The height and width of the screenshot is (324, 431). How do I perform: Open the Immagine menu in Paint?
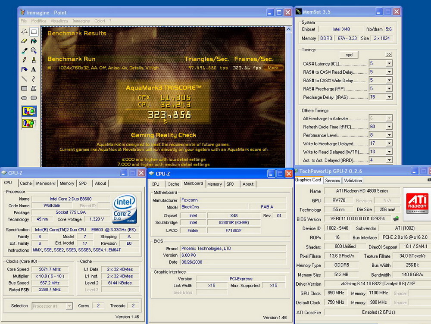[x=81, y=21]
